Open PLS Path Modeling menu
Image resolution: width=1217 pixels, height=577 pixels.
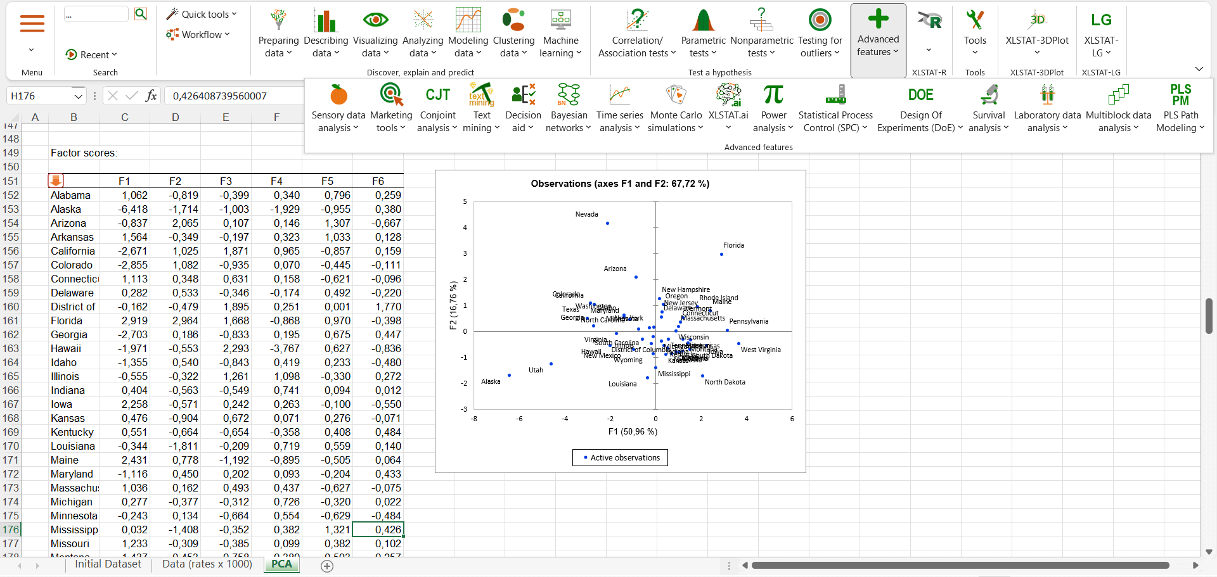pos(1180,108)
